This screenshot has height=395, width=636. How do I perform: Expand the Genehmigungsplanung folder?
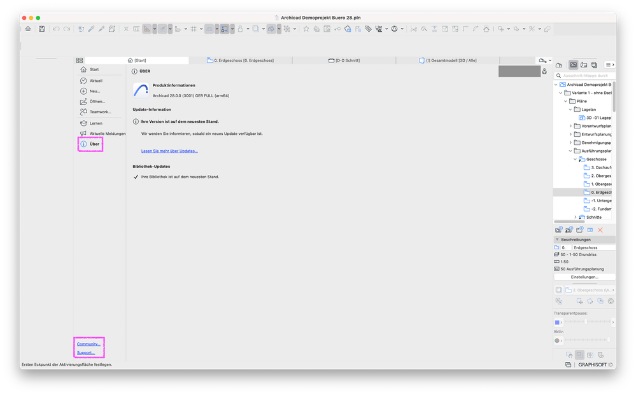coord(570,142)
